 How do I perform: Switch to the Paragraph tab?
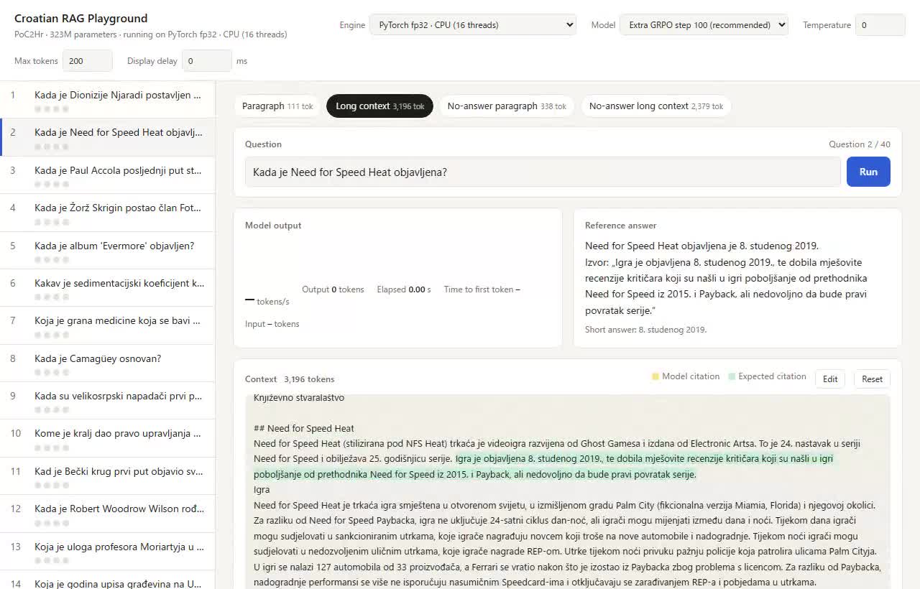coord(277,106)
